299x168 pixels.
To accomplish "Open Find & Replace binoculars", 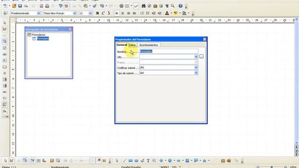I will pyautogui.click(x=143, y=6).
